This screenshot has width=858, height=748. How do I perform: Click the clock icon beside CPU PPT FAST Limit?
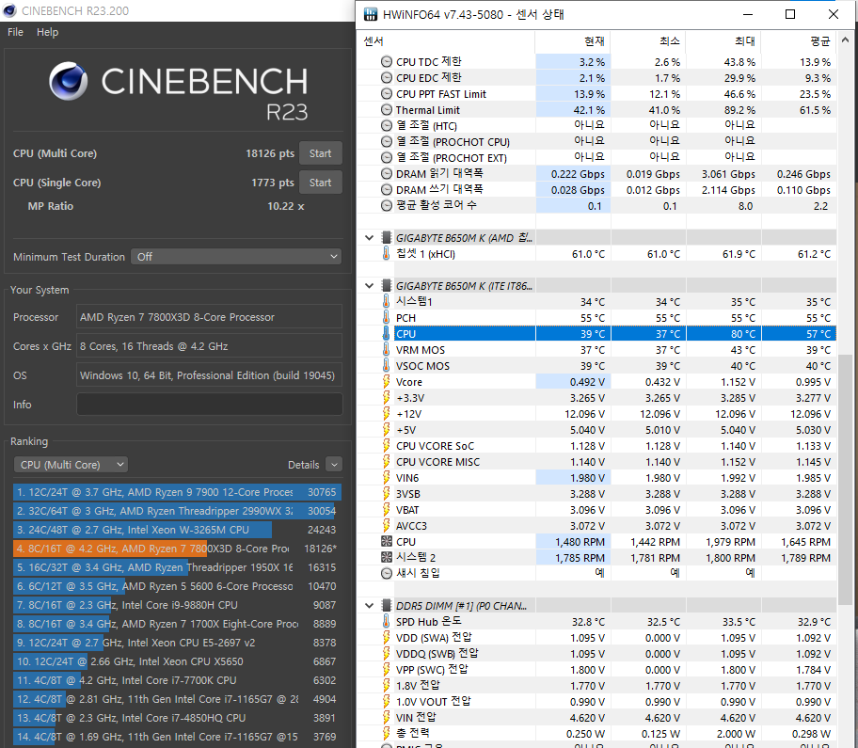[387, 93]
